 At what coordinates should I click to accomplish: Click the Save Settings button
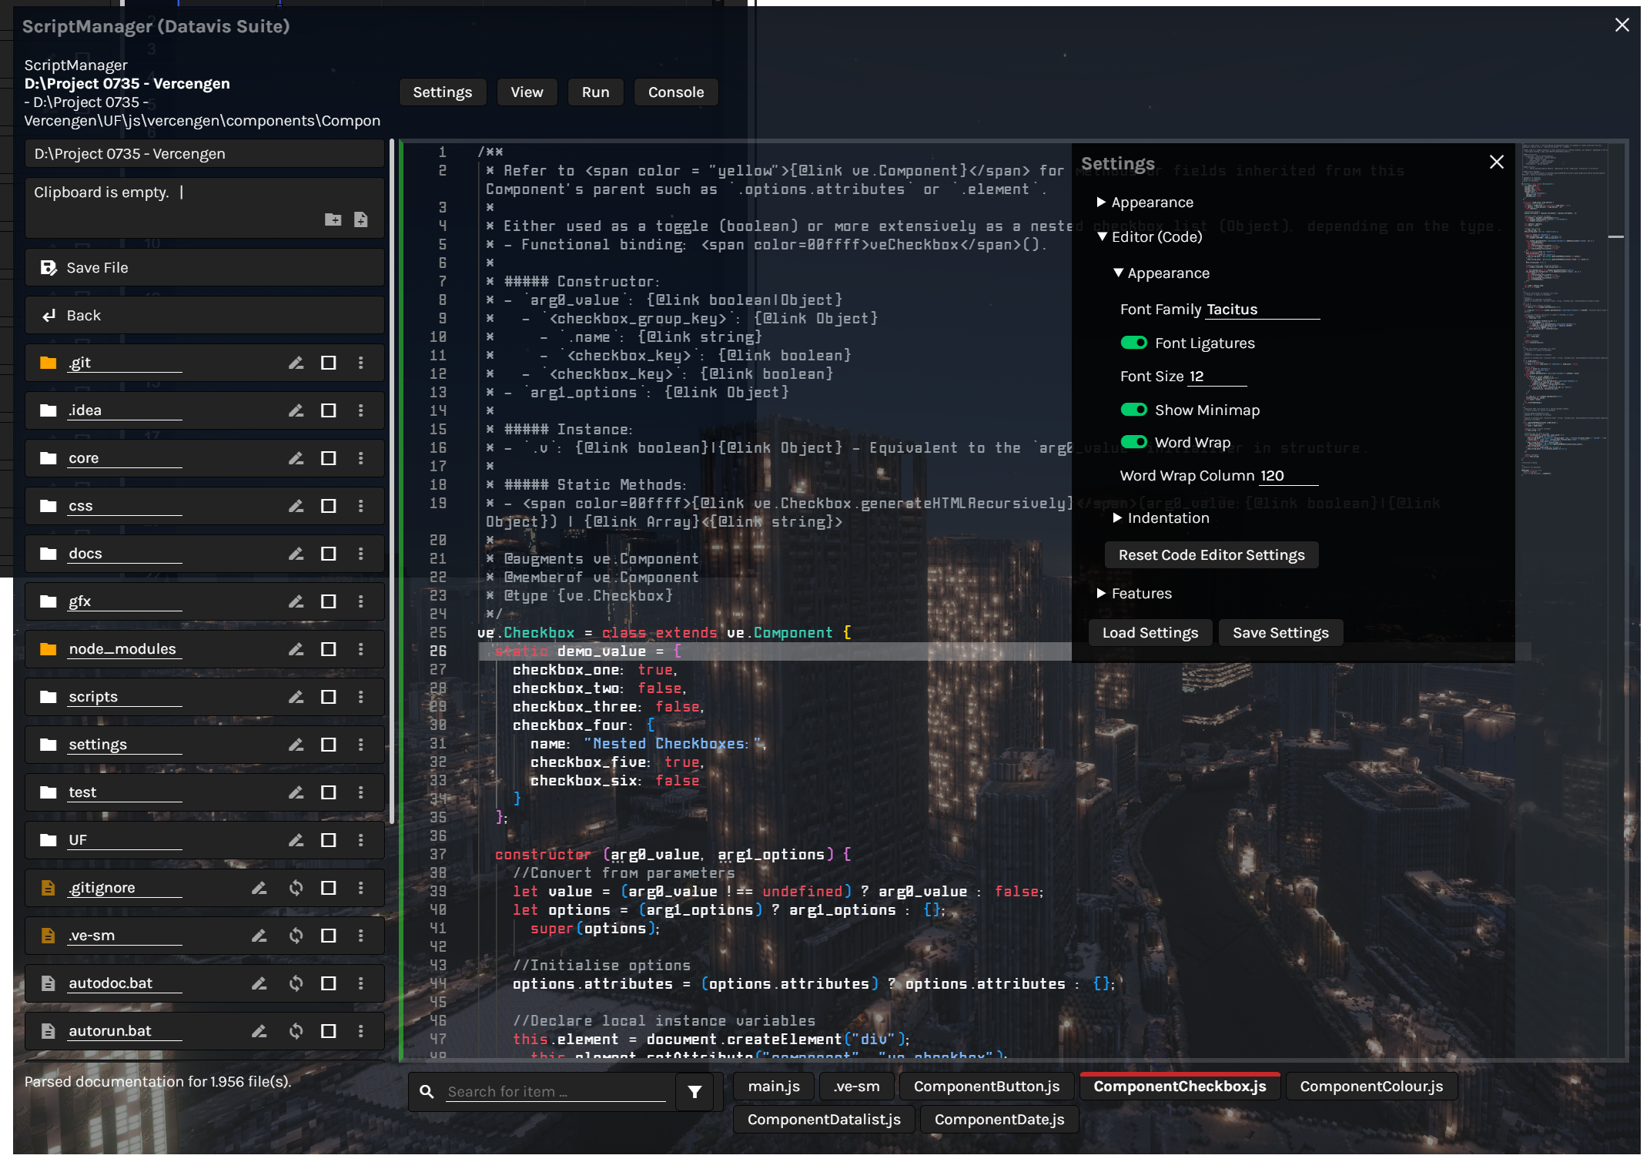(x=1280, y=633)
